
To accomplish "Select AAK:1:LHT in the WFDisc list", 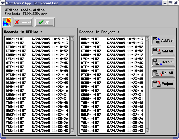I will coord(37,39).
